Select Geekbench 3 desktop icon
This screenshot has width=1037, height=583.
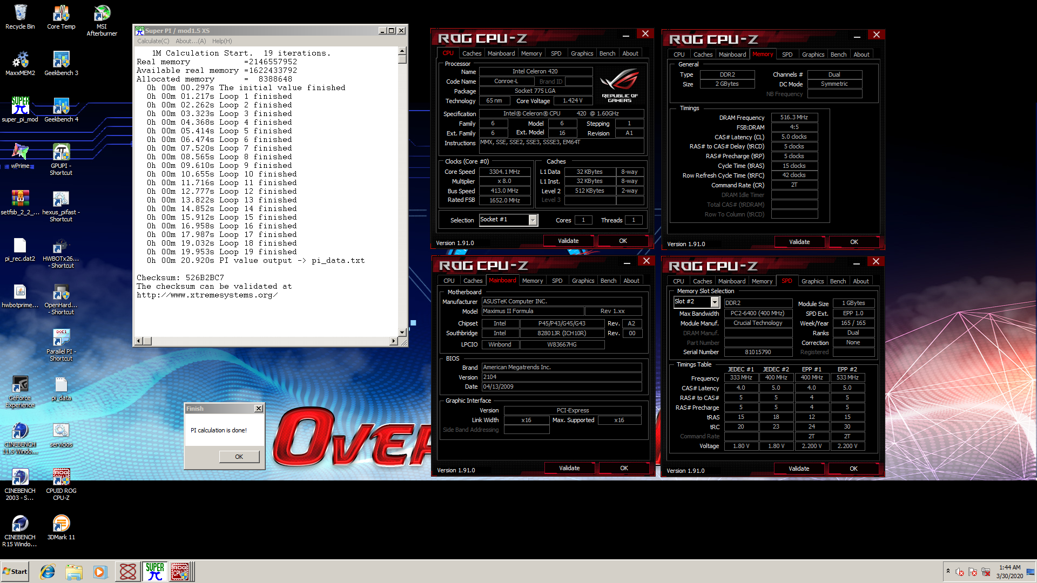[x=61, y=63]
